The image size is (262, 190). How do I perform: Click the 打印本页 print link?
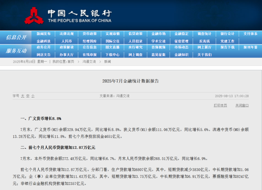point(221,106)
